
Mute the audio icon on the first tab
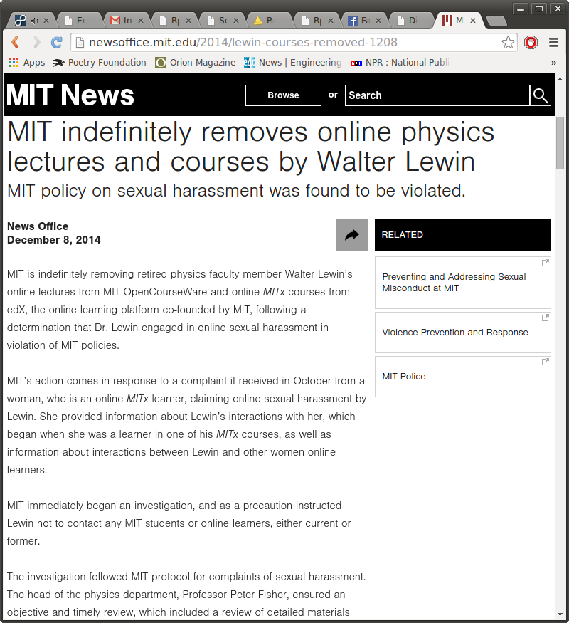pyautogui.click(x=35, y=21)
